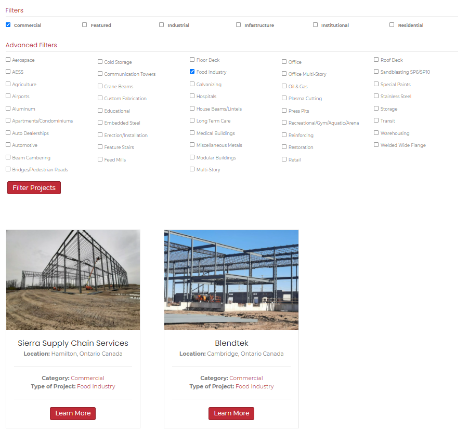Enable the Floor Deck checkbox
469x432 pixels.
[x=192, y=60]
